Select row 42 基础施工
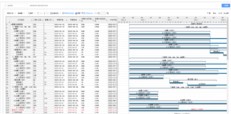 point(61,52)
